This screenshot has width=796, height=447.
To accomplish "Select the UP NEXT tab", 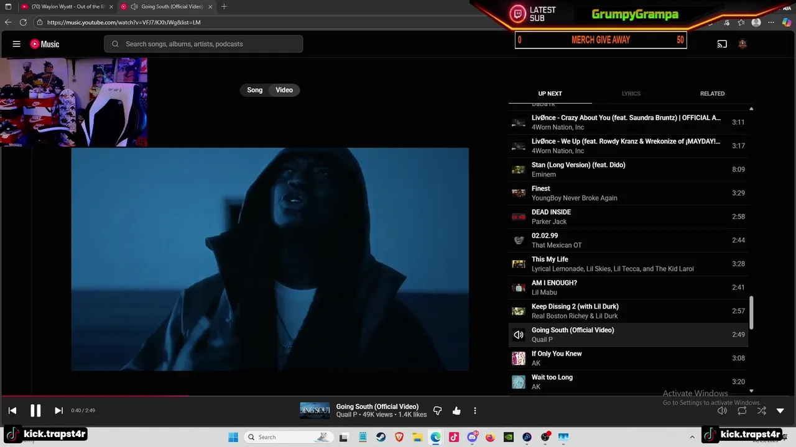I will coord(550,94).
